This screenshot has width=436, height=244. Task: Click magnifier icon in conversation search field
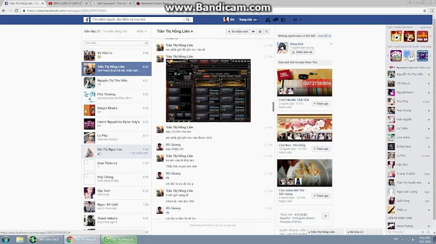[x=147, y=43]
